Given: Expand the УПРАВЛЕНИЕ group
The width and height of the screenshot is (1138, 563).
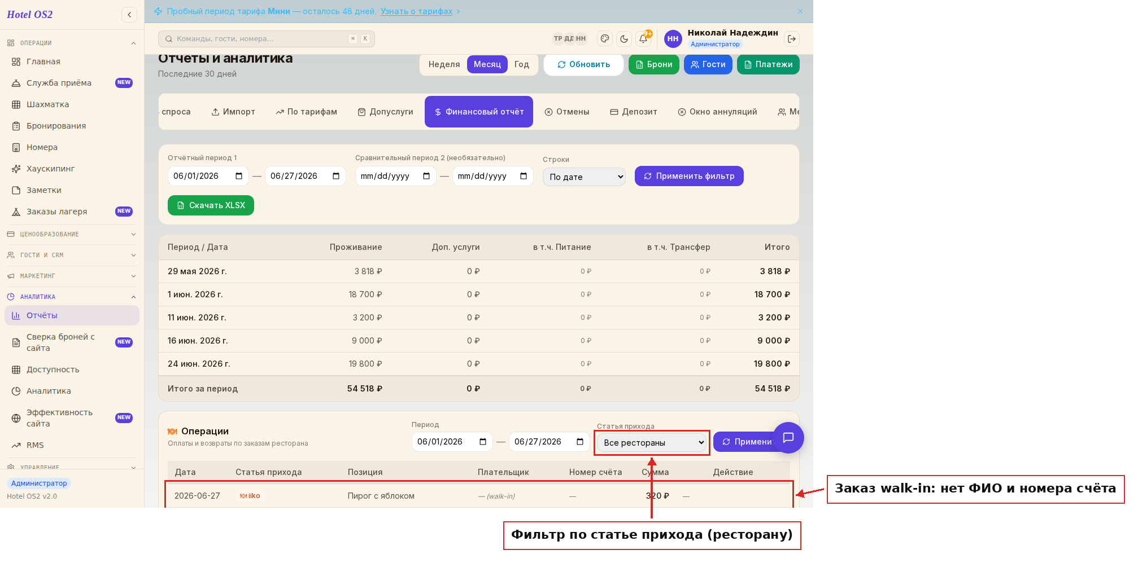Looking at the screenshot, I should point(72,466).
